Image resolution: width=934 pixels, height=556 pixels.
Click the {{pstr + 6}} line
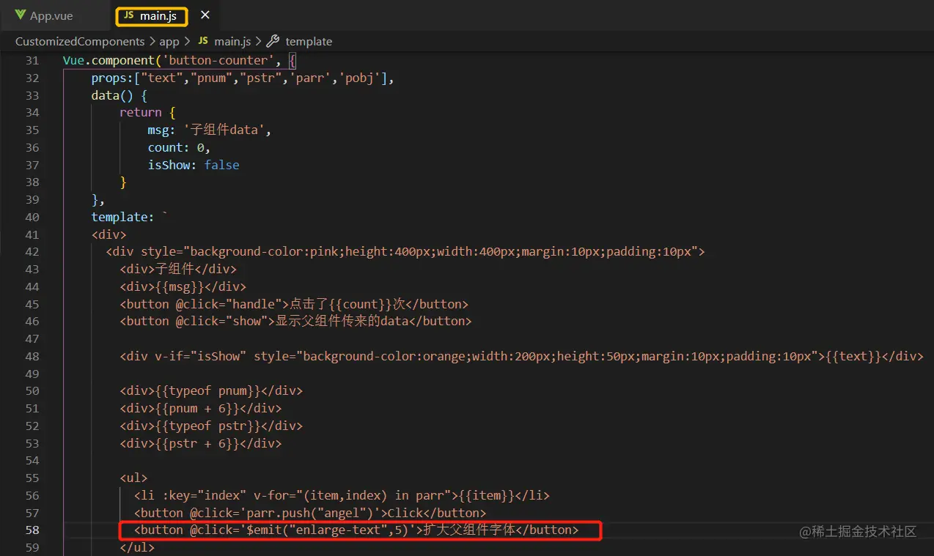[201, 442]
